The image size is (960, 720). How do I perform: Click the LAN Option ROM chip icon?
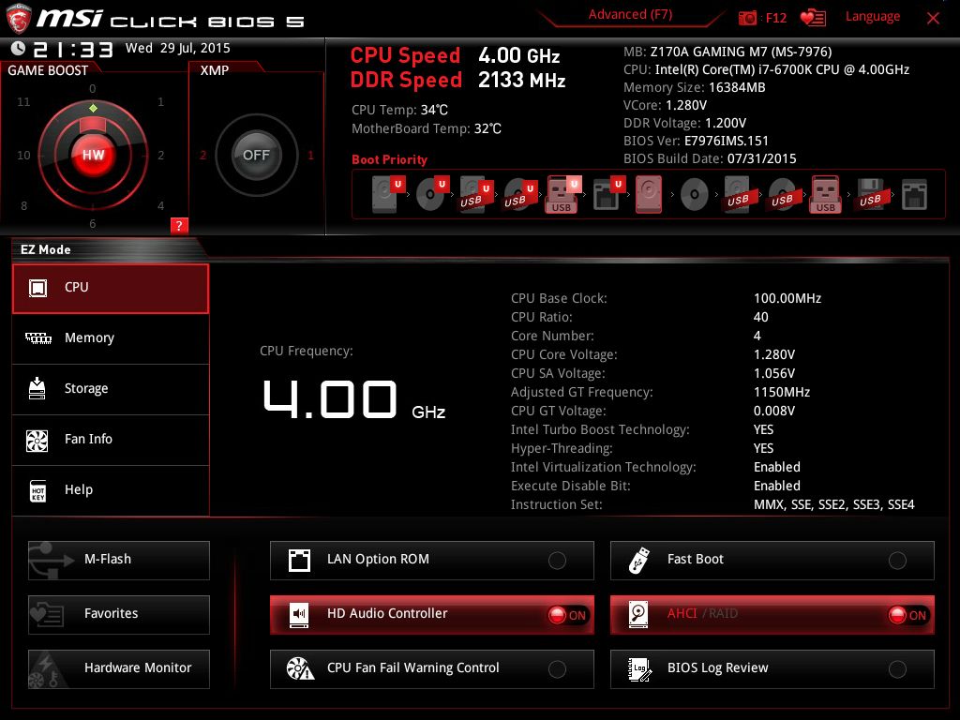click(x=299, y=560)
